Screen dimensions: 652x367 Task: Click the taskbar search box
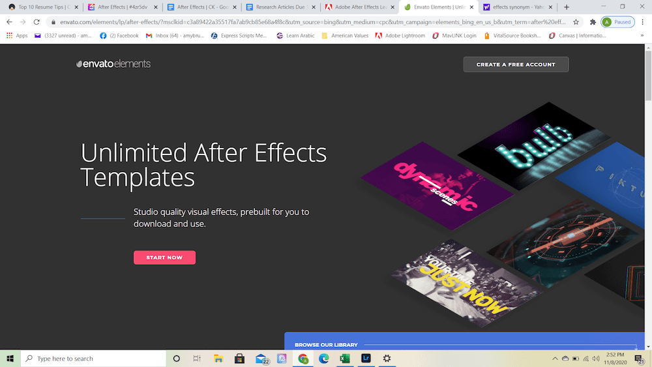pyautogui.click(x=93, y=359)
